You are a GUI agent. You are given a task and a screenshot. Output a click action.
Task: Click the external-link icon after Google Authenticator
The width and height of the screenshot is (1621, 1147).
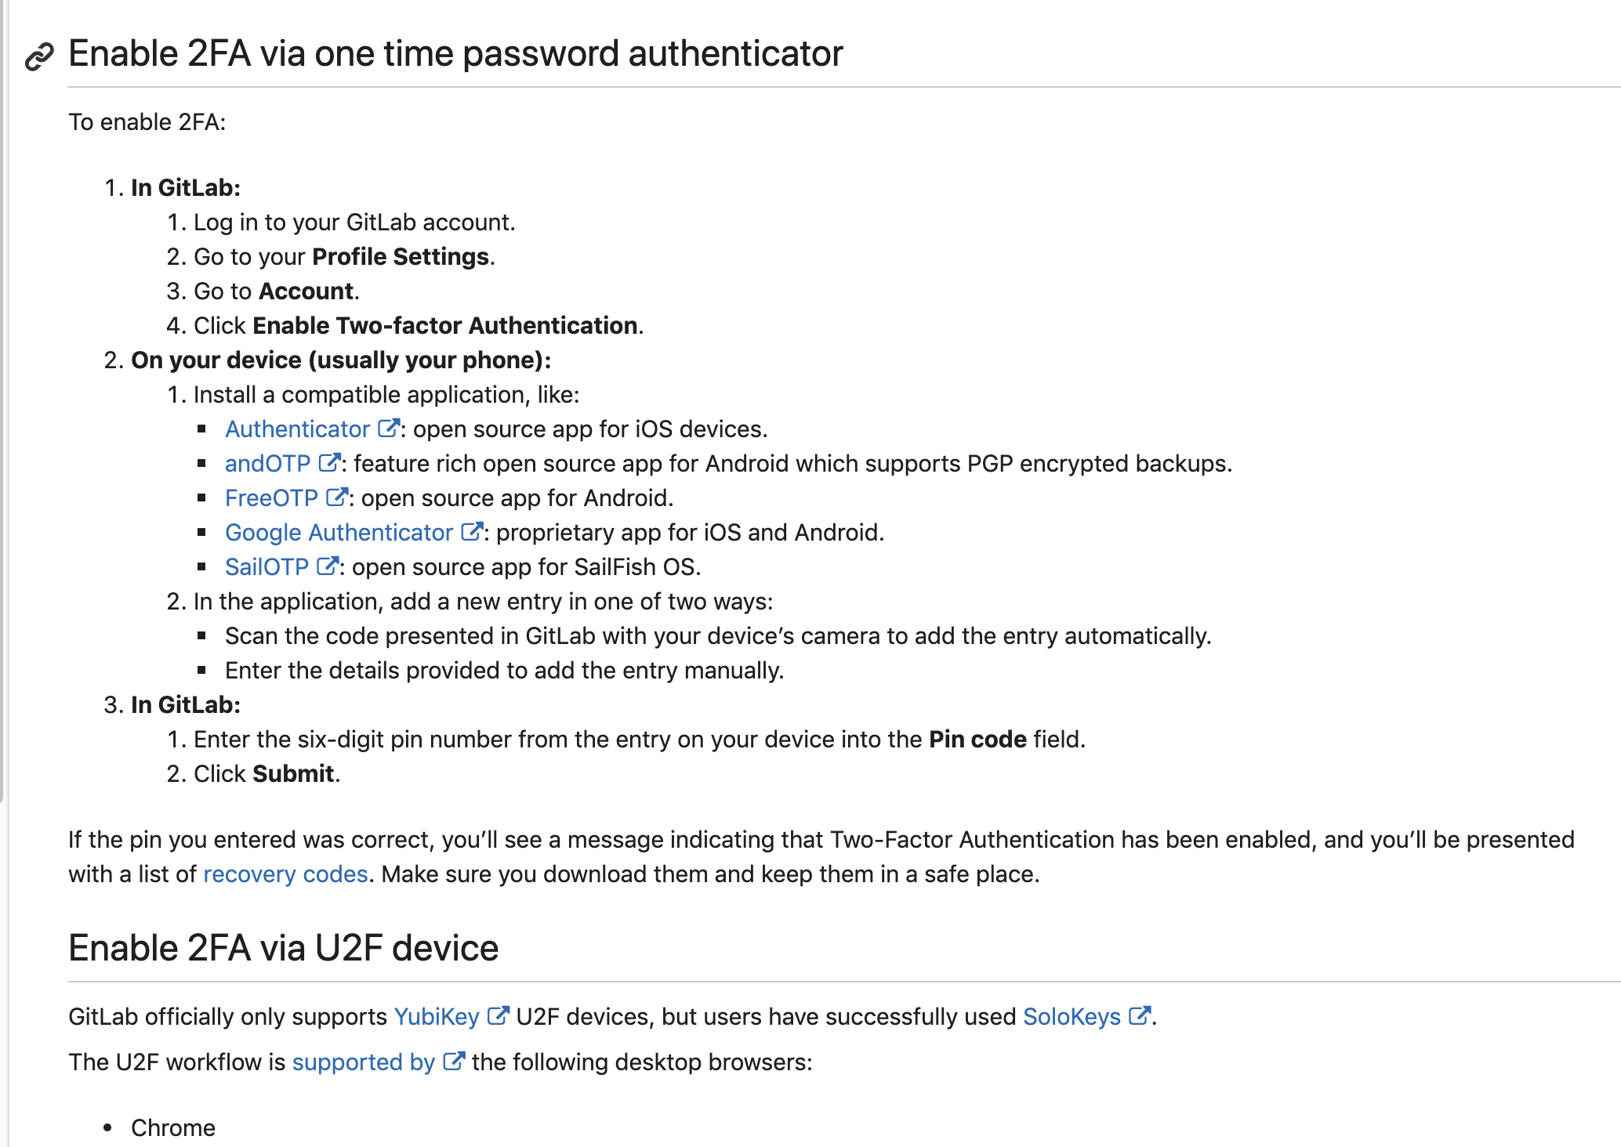pyautogui.click(x=471, y=531)
